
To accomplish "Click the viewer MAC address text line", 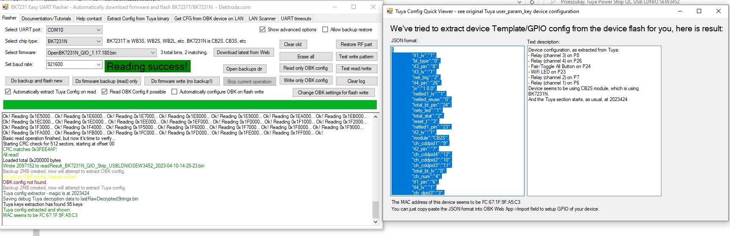I will point(456,202).
